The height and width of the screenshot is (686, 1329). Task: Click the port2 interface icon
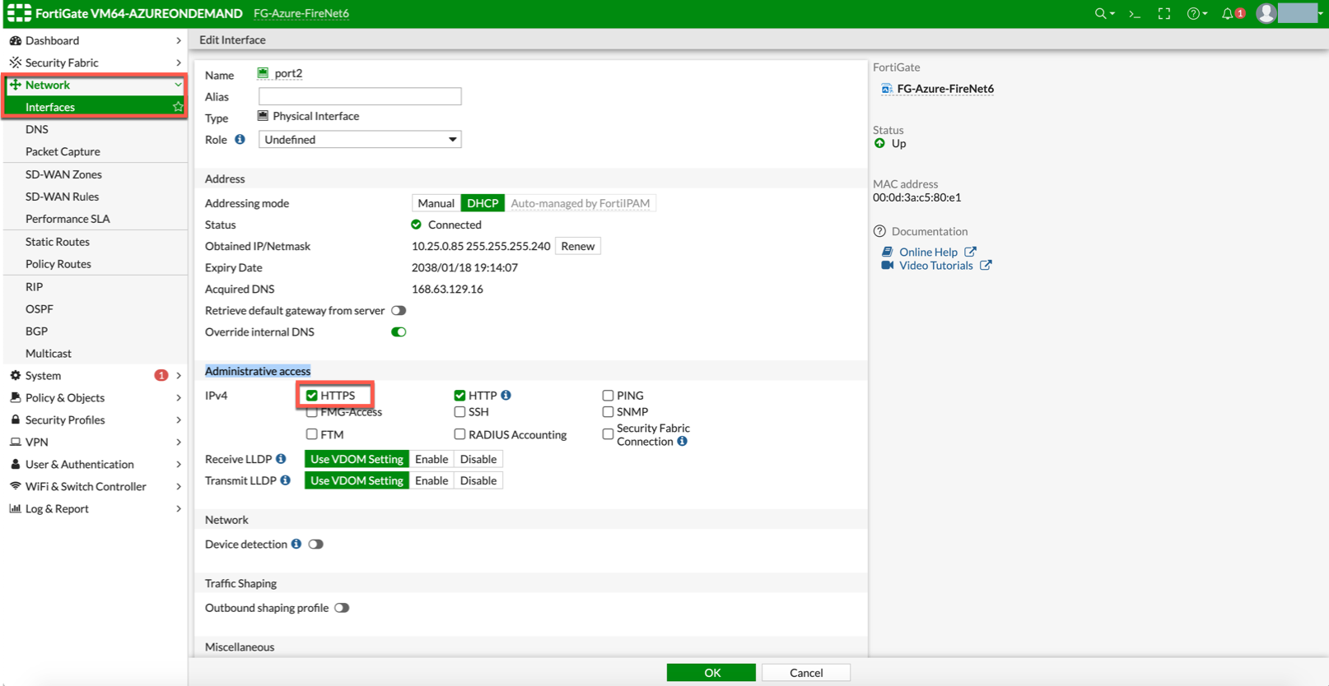tap(263, 73)
